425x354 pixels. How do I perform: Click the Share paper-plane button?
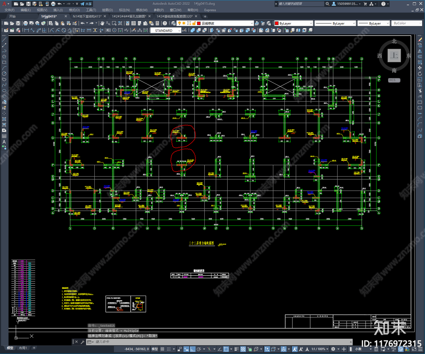(x=86, y=4)
